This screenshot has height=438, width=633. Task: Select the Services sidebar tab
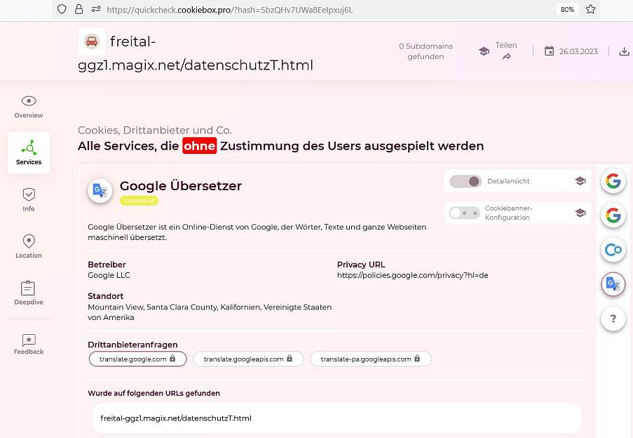coord(29,153)
